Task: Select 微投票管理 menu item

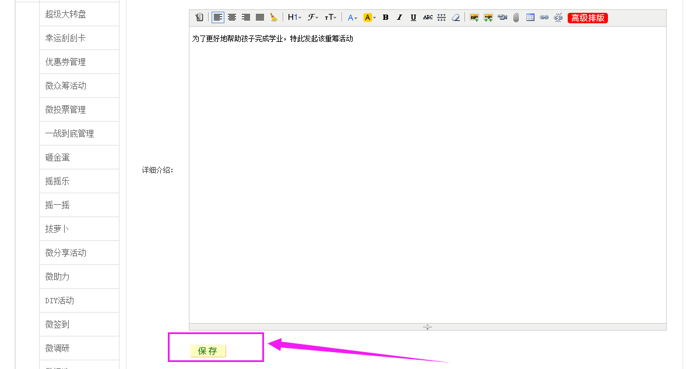Action: [x=66, y=109]
